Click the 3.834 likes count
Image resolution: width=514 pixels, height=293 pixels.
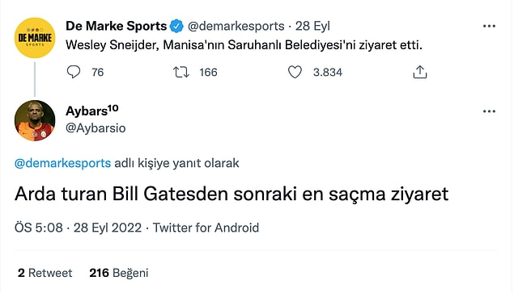(x=328, y=73)
